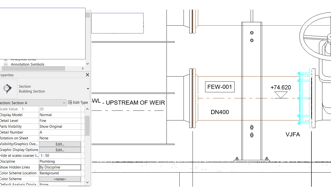Open the Color Scheme <none> editor

point(60,179)
